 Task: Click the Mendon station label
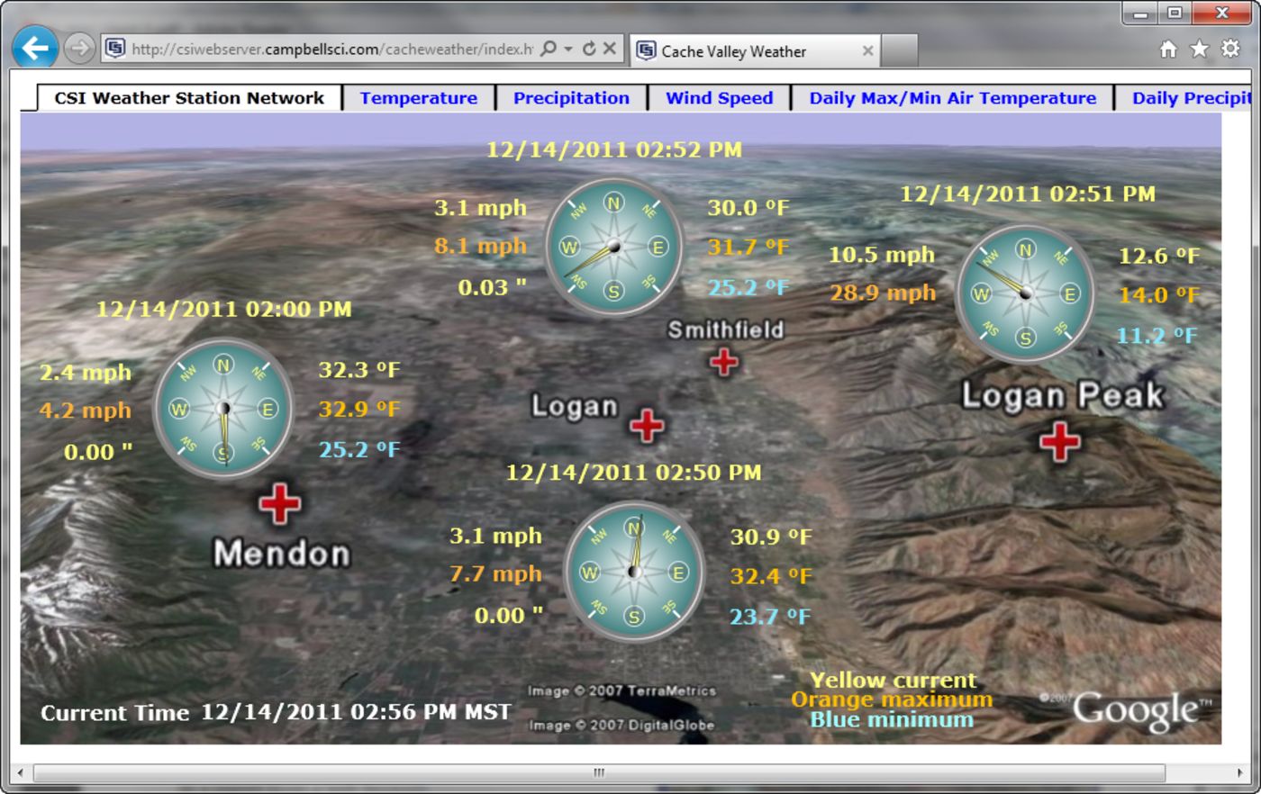[281, 553]
